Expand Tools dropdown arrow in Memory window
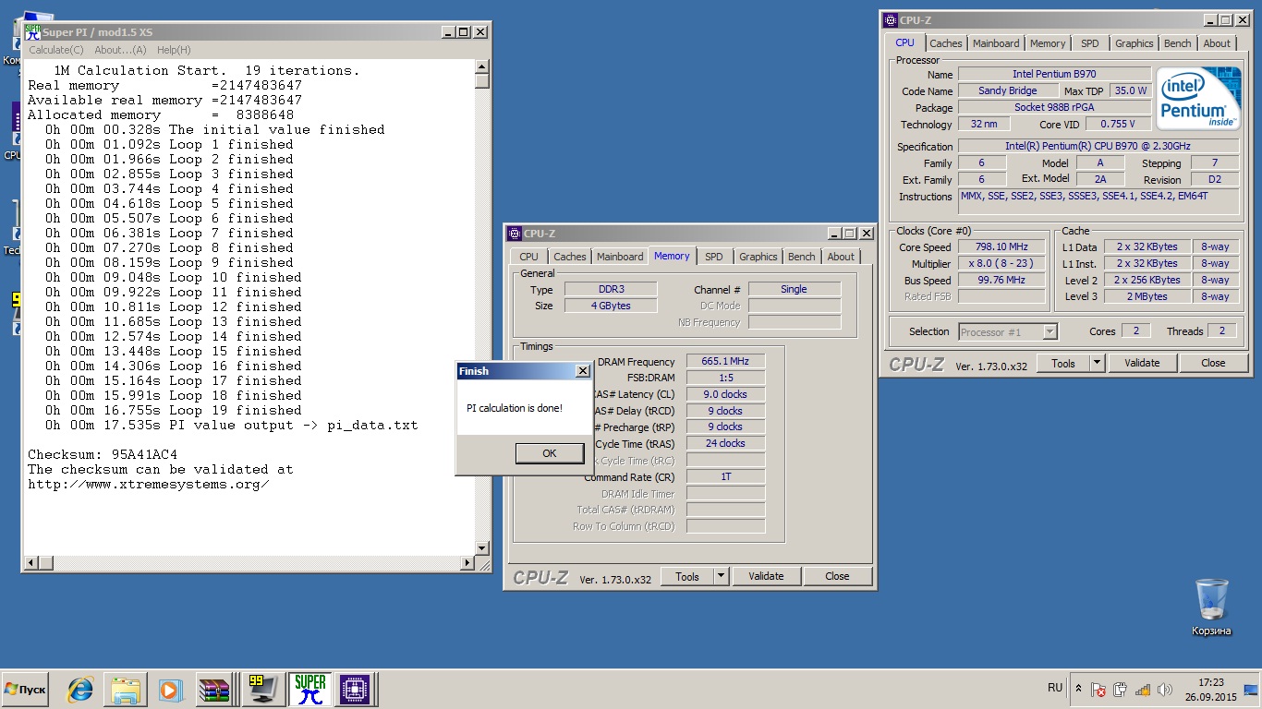 722,576
